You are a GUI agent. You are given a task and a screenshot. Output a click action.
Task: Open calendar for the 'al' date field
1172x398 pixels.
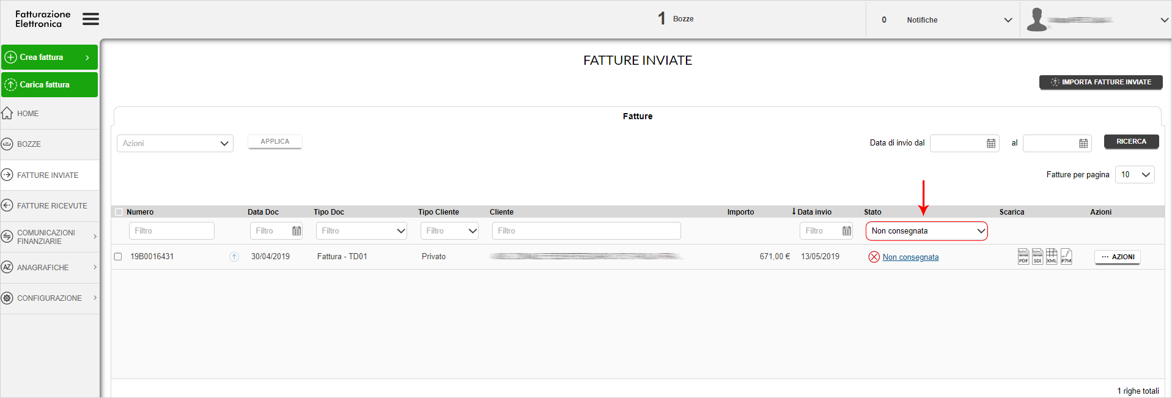coord(1083,143)
